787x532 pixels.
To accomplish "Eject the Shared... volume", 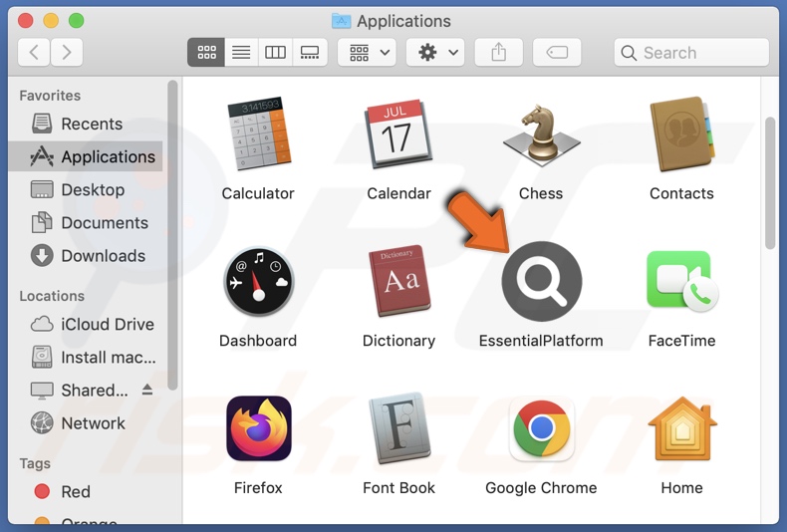I will [x=147, y=390].
